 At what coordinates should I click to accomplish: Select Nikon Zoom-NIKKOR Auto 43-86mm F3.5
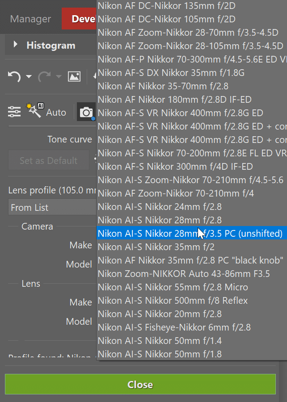coord(183,274)
